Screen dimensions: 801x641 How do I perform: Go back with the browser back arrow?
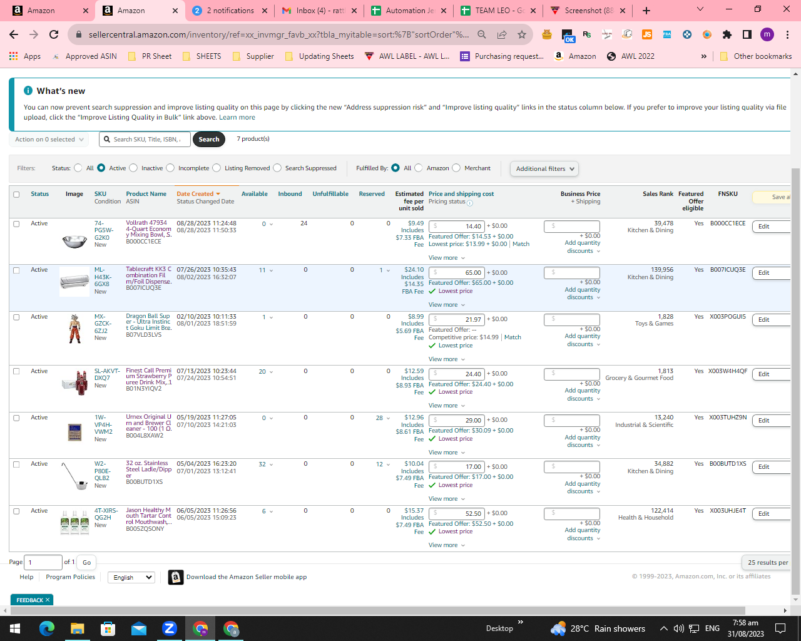(14, 34)
